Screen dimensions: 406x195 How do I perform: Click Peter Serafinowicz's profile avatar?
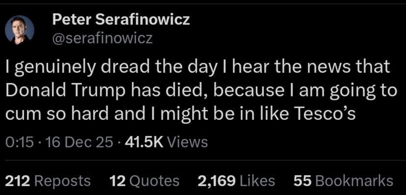(19, 30)
